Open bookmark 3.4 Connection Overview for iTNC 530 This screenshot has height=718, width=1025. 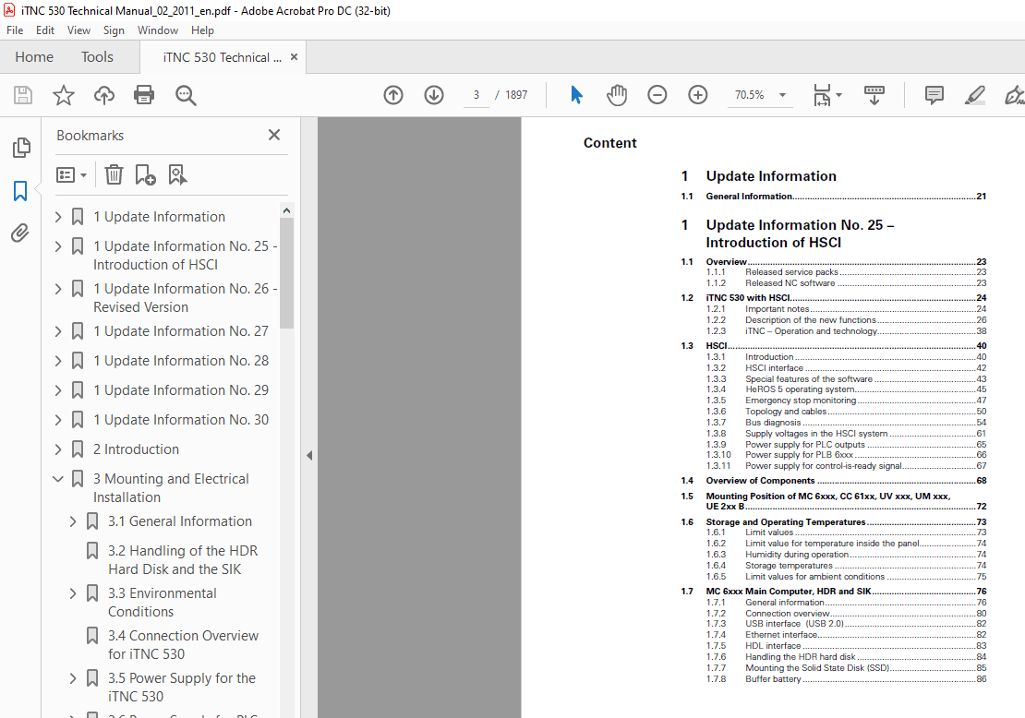183,644
